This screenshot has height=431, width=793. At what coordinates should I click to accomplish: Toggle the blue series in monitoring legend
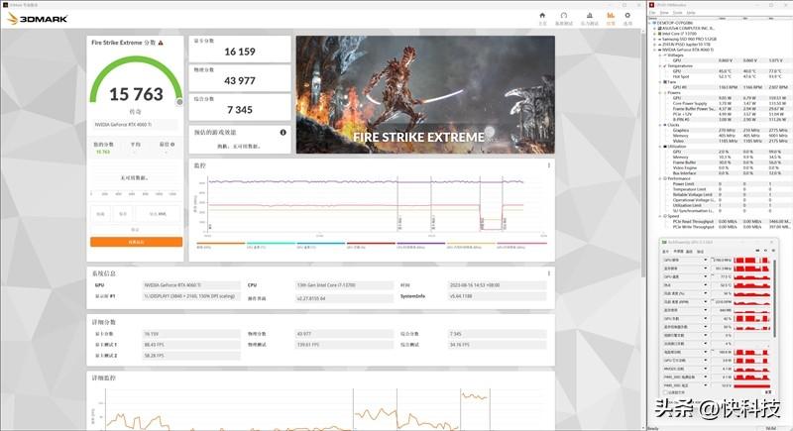(x=321, y=244)
